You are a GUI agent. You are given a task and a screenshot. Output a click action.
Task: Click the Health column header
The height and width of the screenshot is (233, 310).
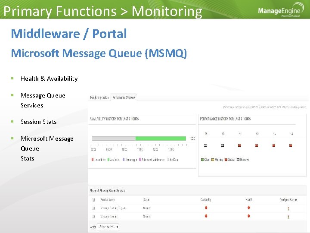[249, 199]
